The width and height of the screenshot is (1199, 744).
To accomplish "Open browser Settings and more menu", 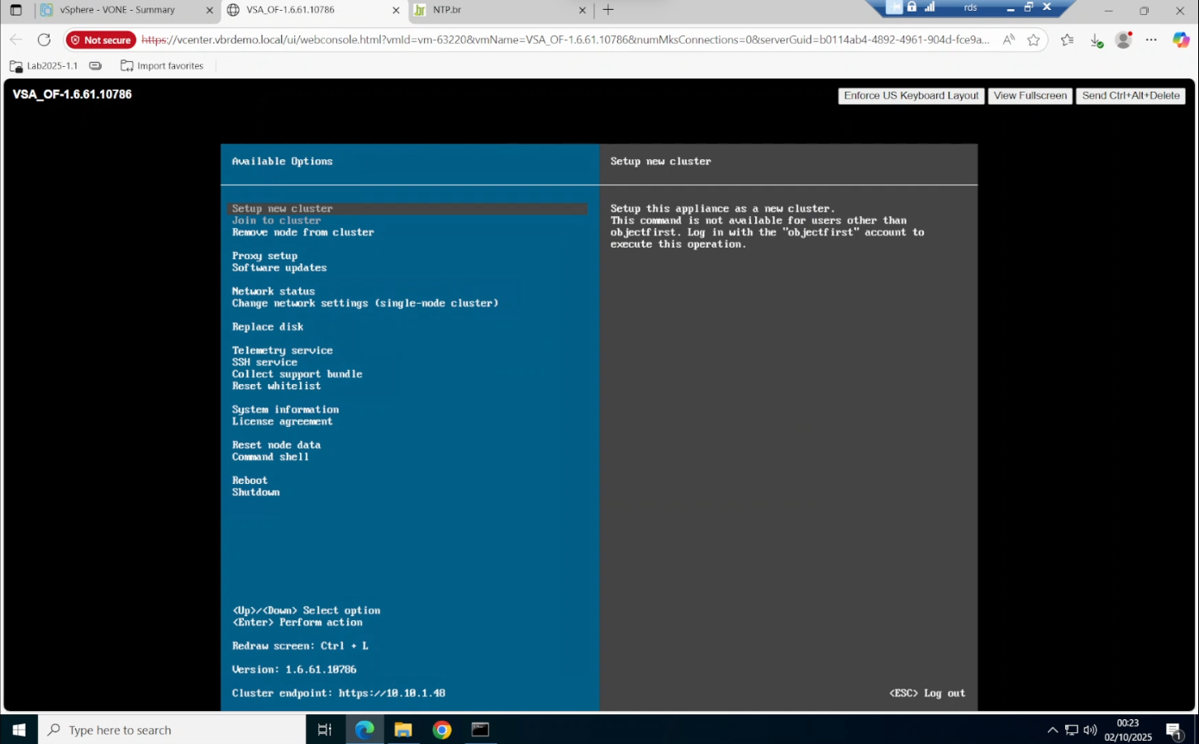I will (1151, 40).
